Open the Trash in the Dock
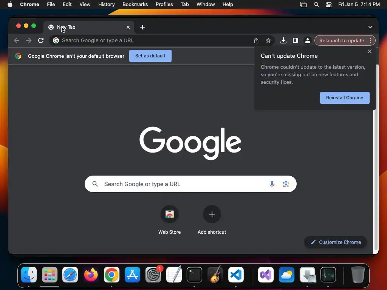 point(358,275)
